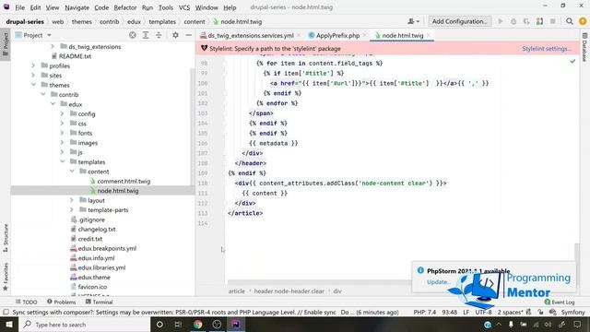Click the Stop icon in toolbar
590x332 pixels.
click(x=553, y=21)
